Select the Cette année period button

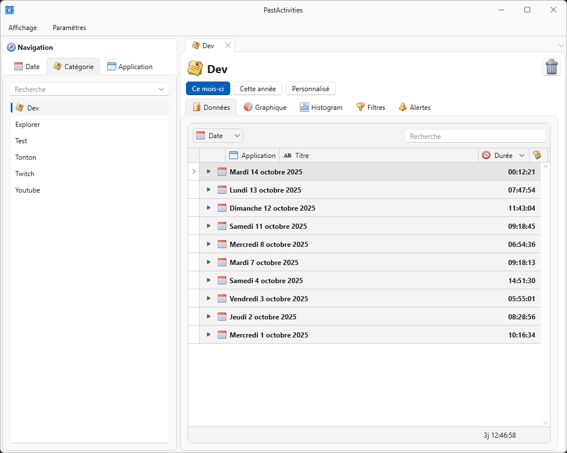click(x=257, y=88)
